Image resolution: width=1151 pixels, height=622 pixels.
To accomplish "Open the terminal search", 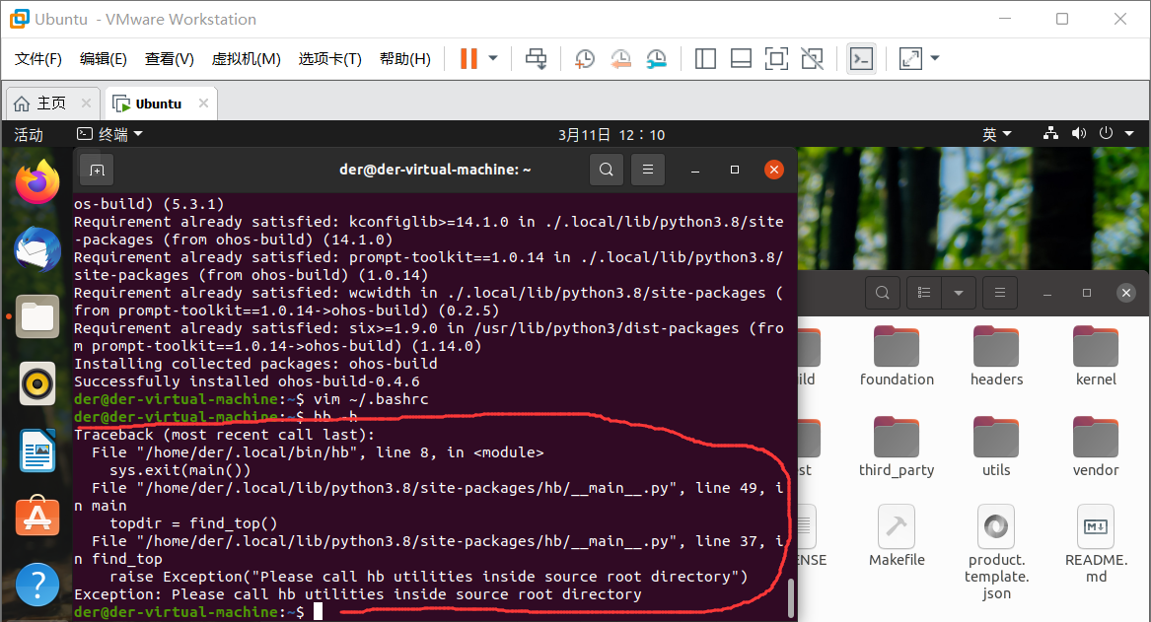I will 606,169.
